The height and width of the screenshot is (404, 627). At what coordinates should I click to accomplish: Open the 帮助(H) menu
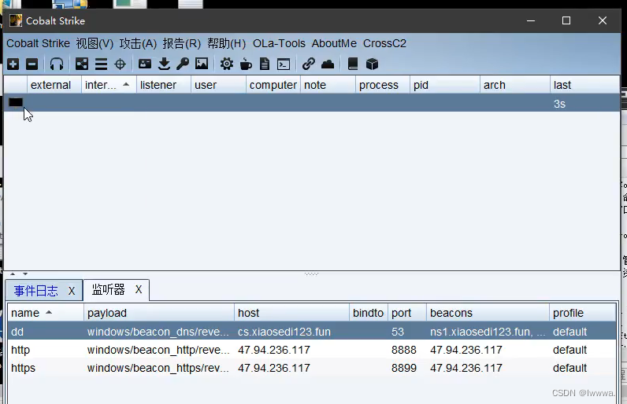(x=226, y=43)
